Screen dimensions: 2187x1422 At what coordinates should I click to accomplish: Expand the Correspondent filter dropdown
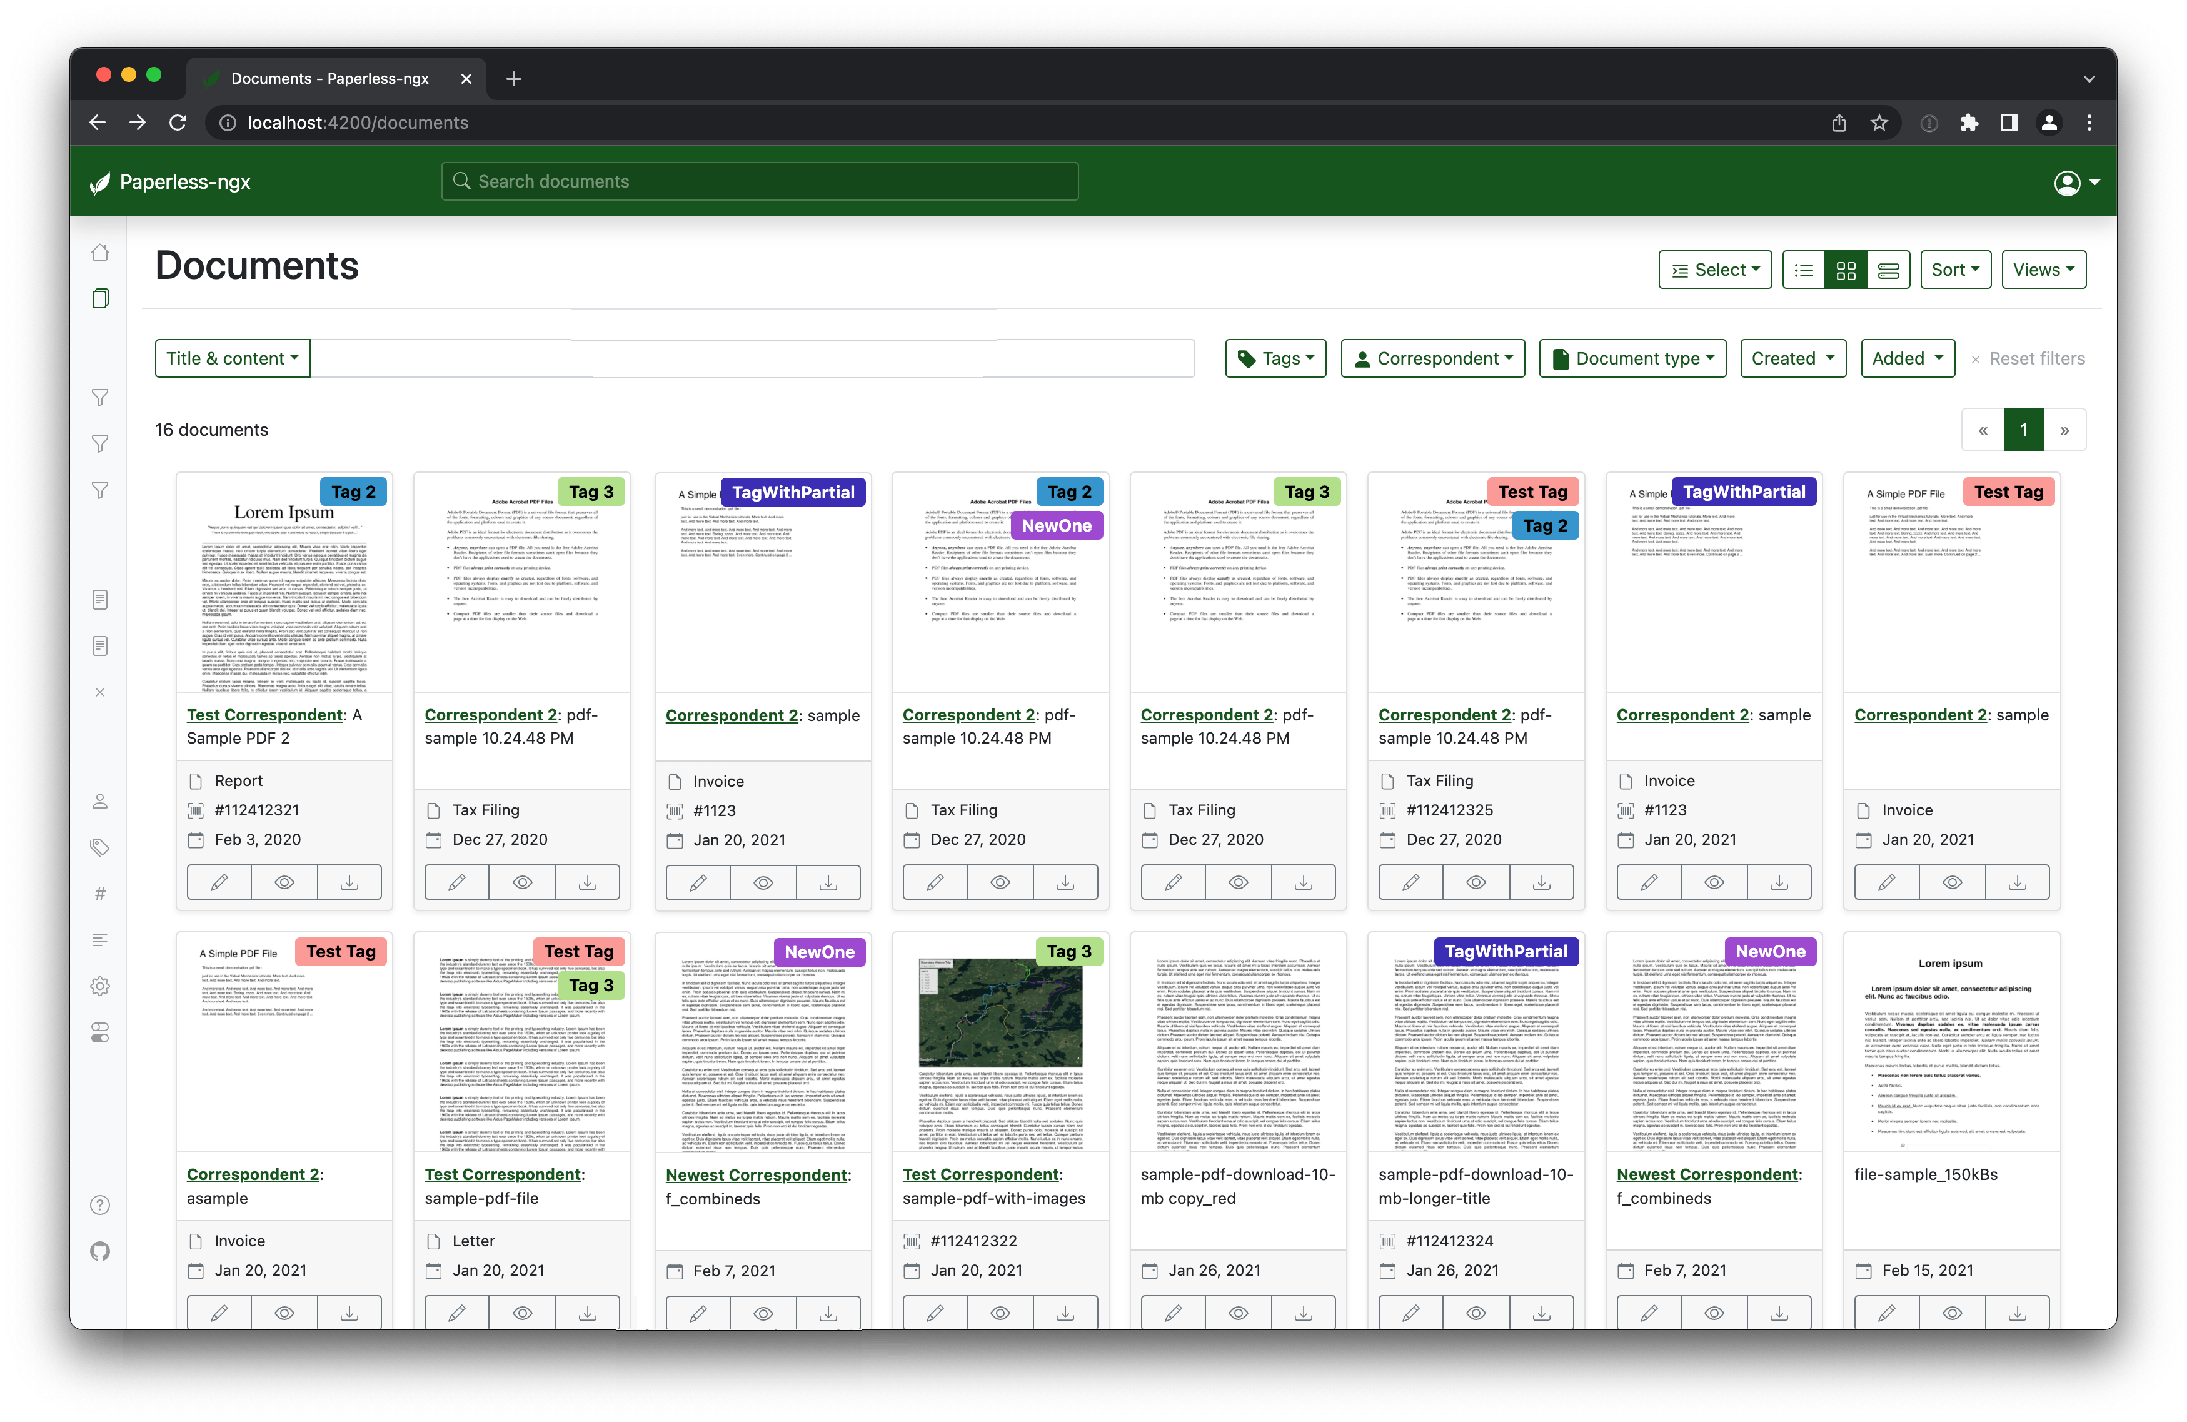pos(1432,358)
